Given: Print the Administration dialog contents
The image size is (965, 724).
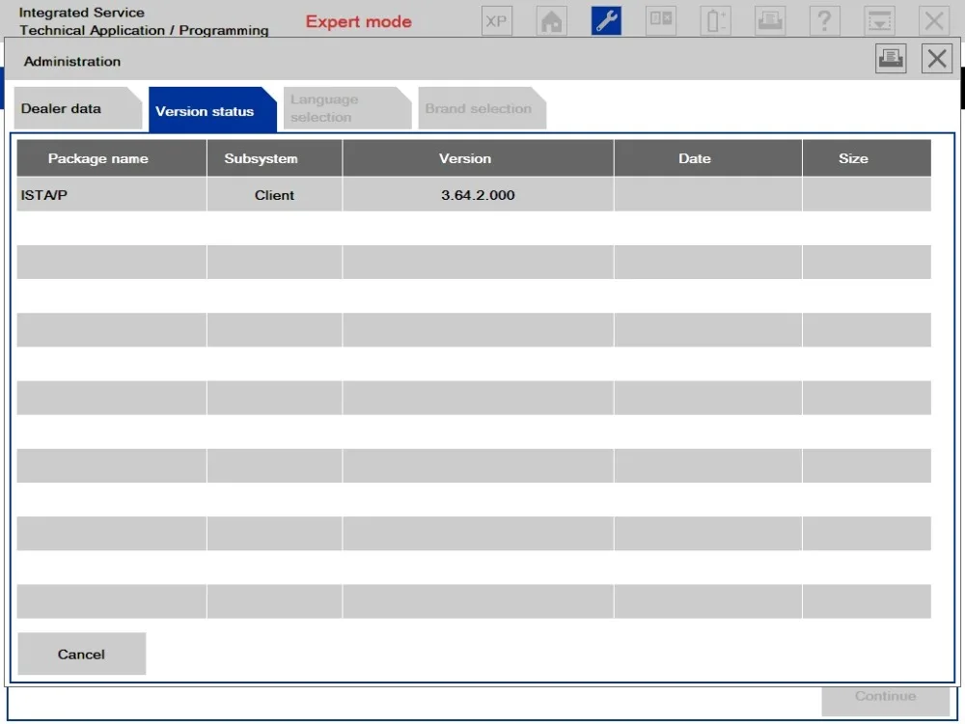Looking at the screenshot, I should (891, 59).
